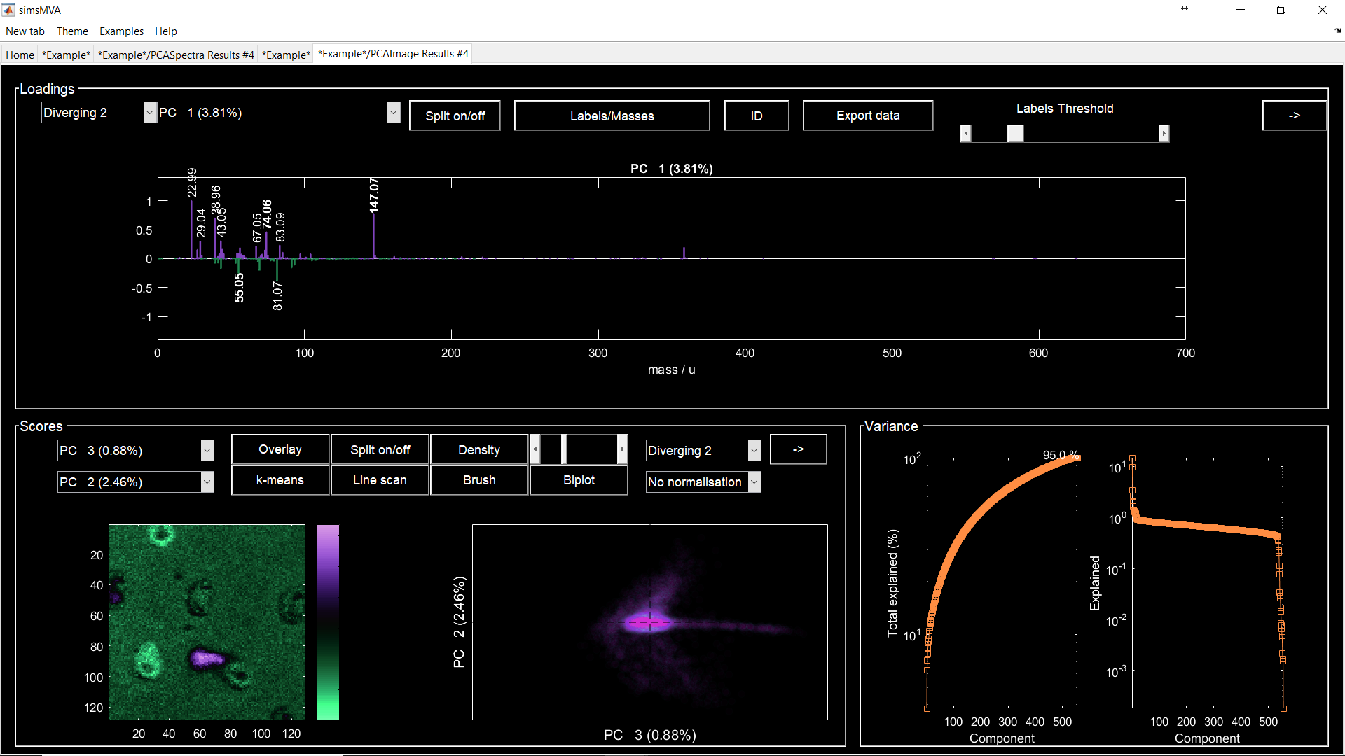Click the Scores panel arrow button

coord(798,449)
